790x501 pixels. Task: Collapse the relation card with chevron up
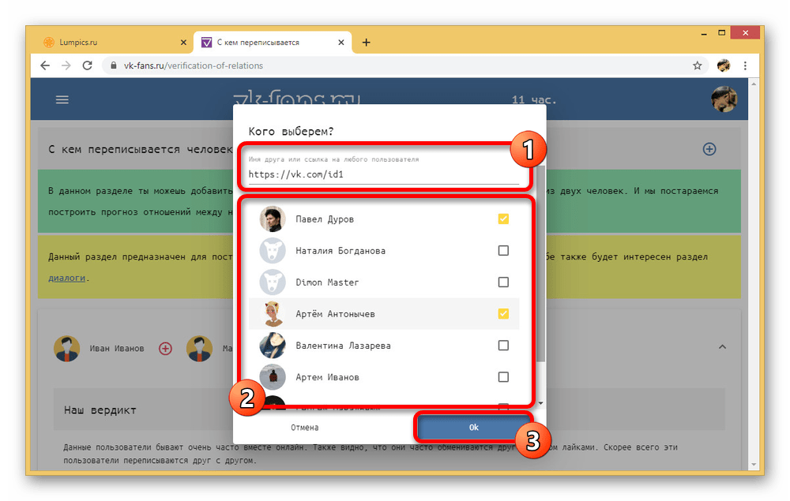(723, 346)
